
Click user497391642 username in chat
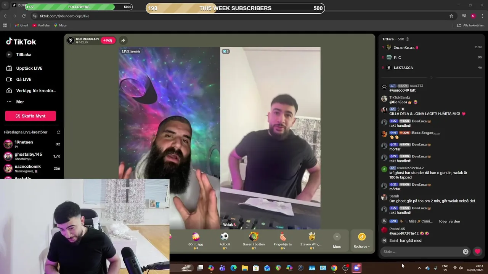pyautogui.click(x=410, y=168)
